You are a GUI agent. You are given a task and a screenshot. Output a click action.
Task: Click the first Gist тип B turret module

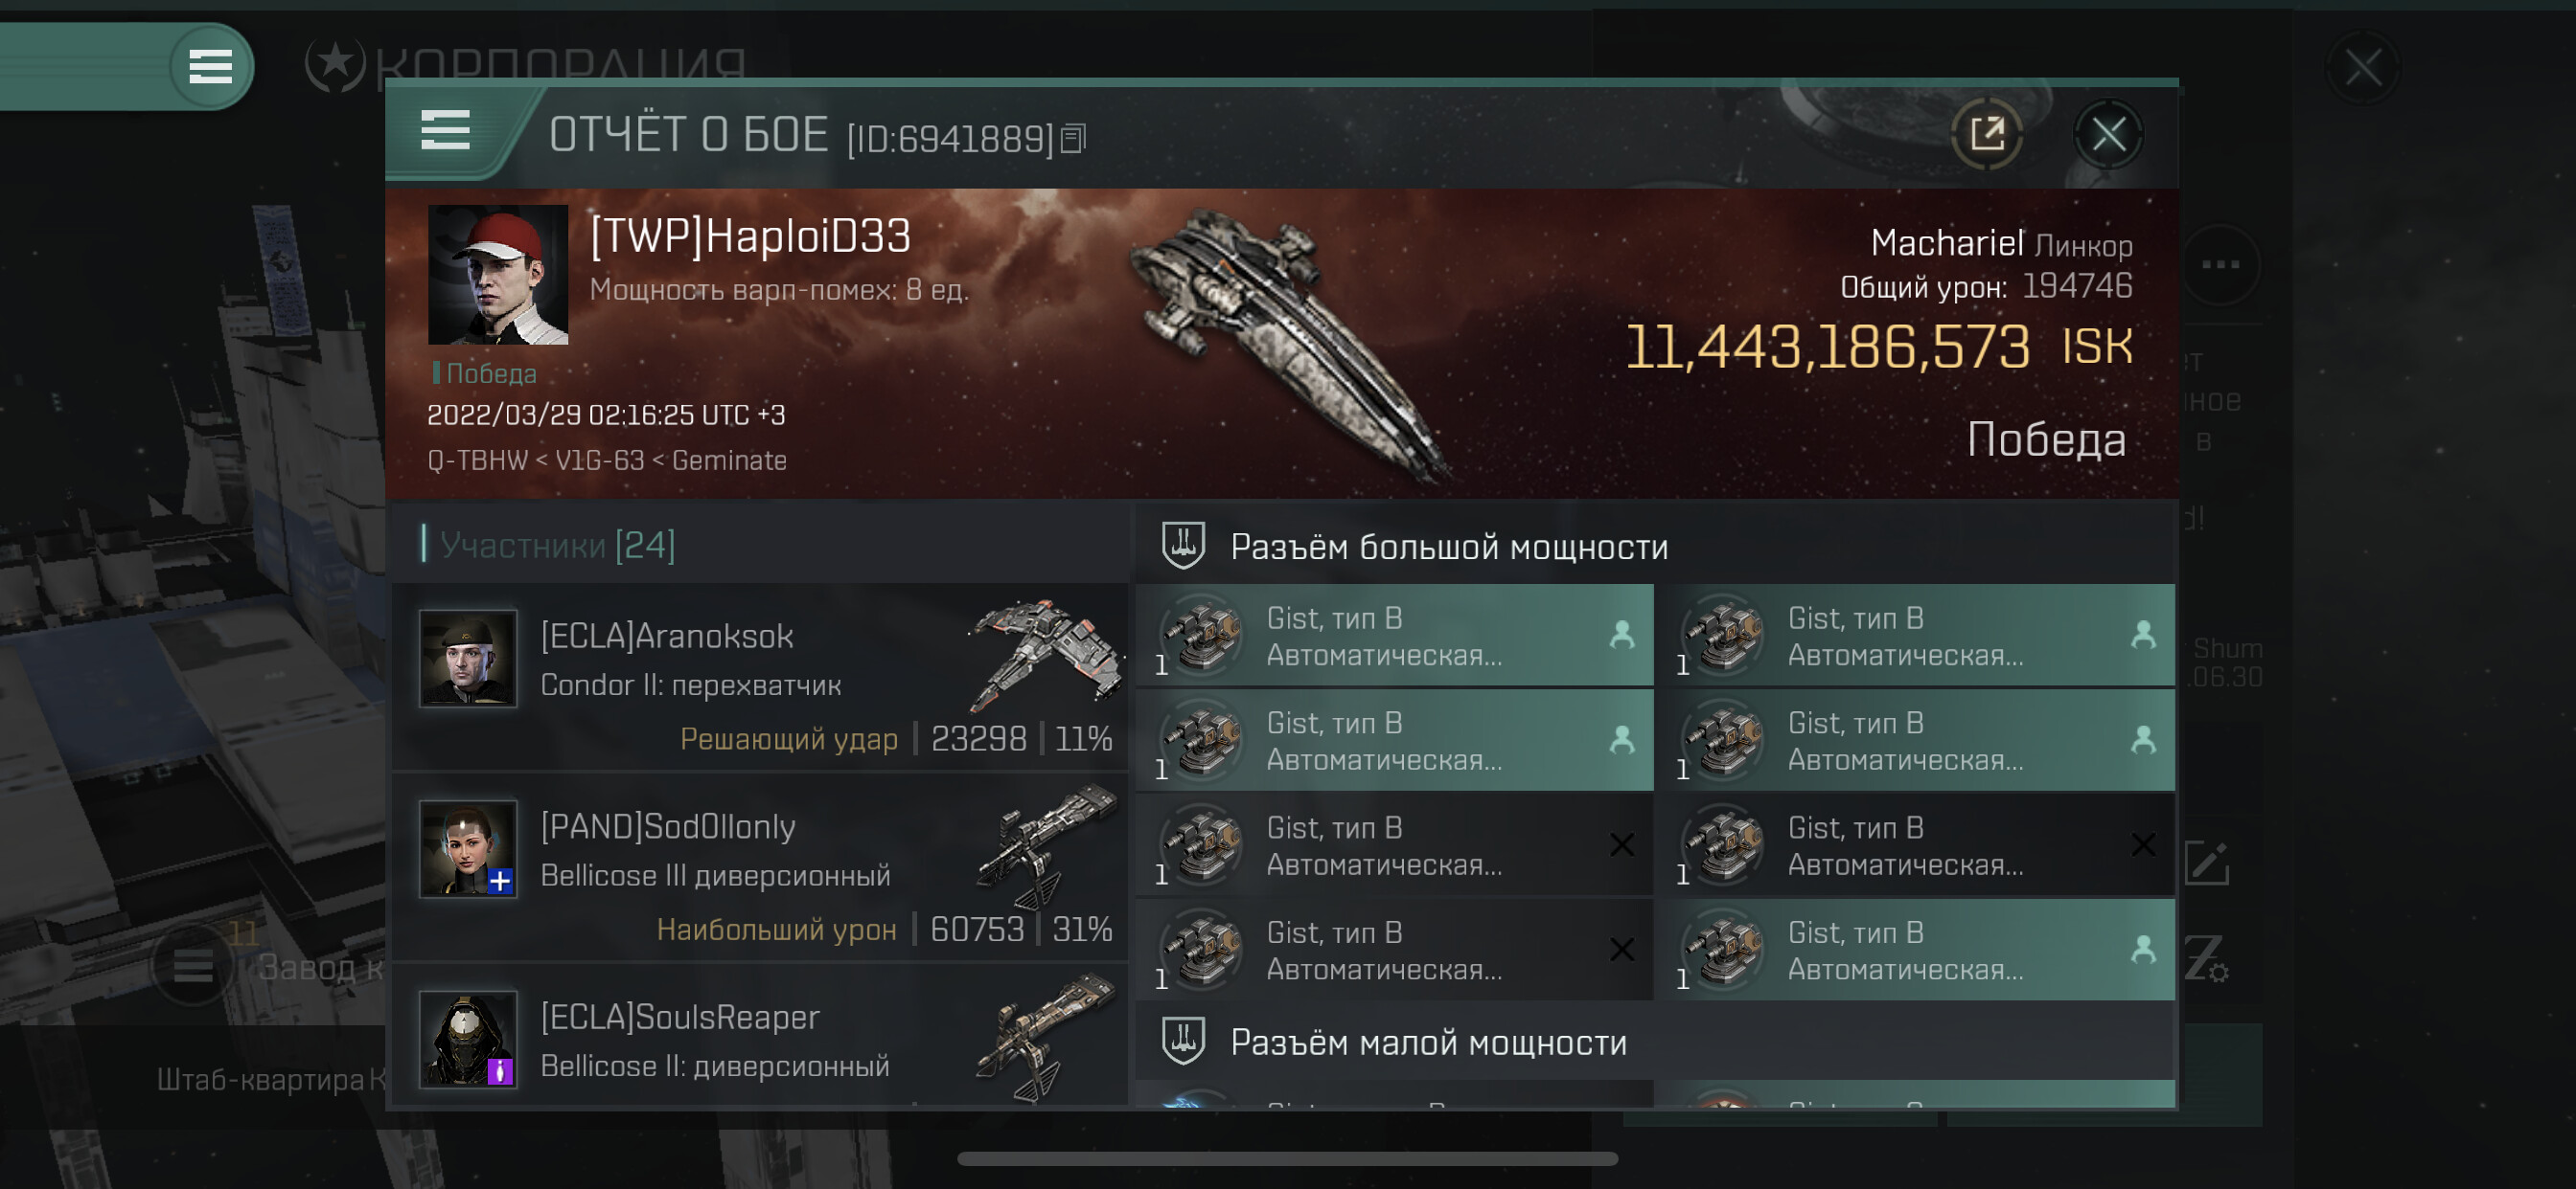coord(1394,636)
